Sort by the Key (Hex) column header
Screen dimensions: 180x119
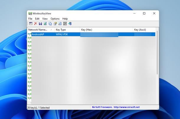point(107,30)
